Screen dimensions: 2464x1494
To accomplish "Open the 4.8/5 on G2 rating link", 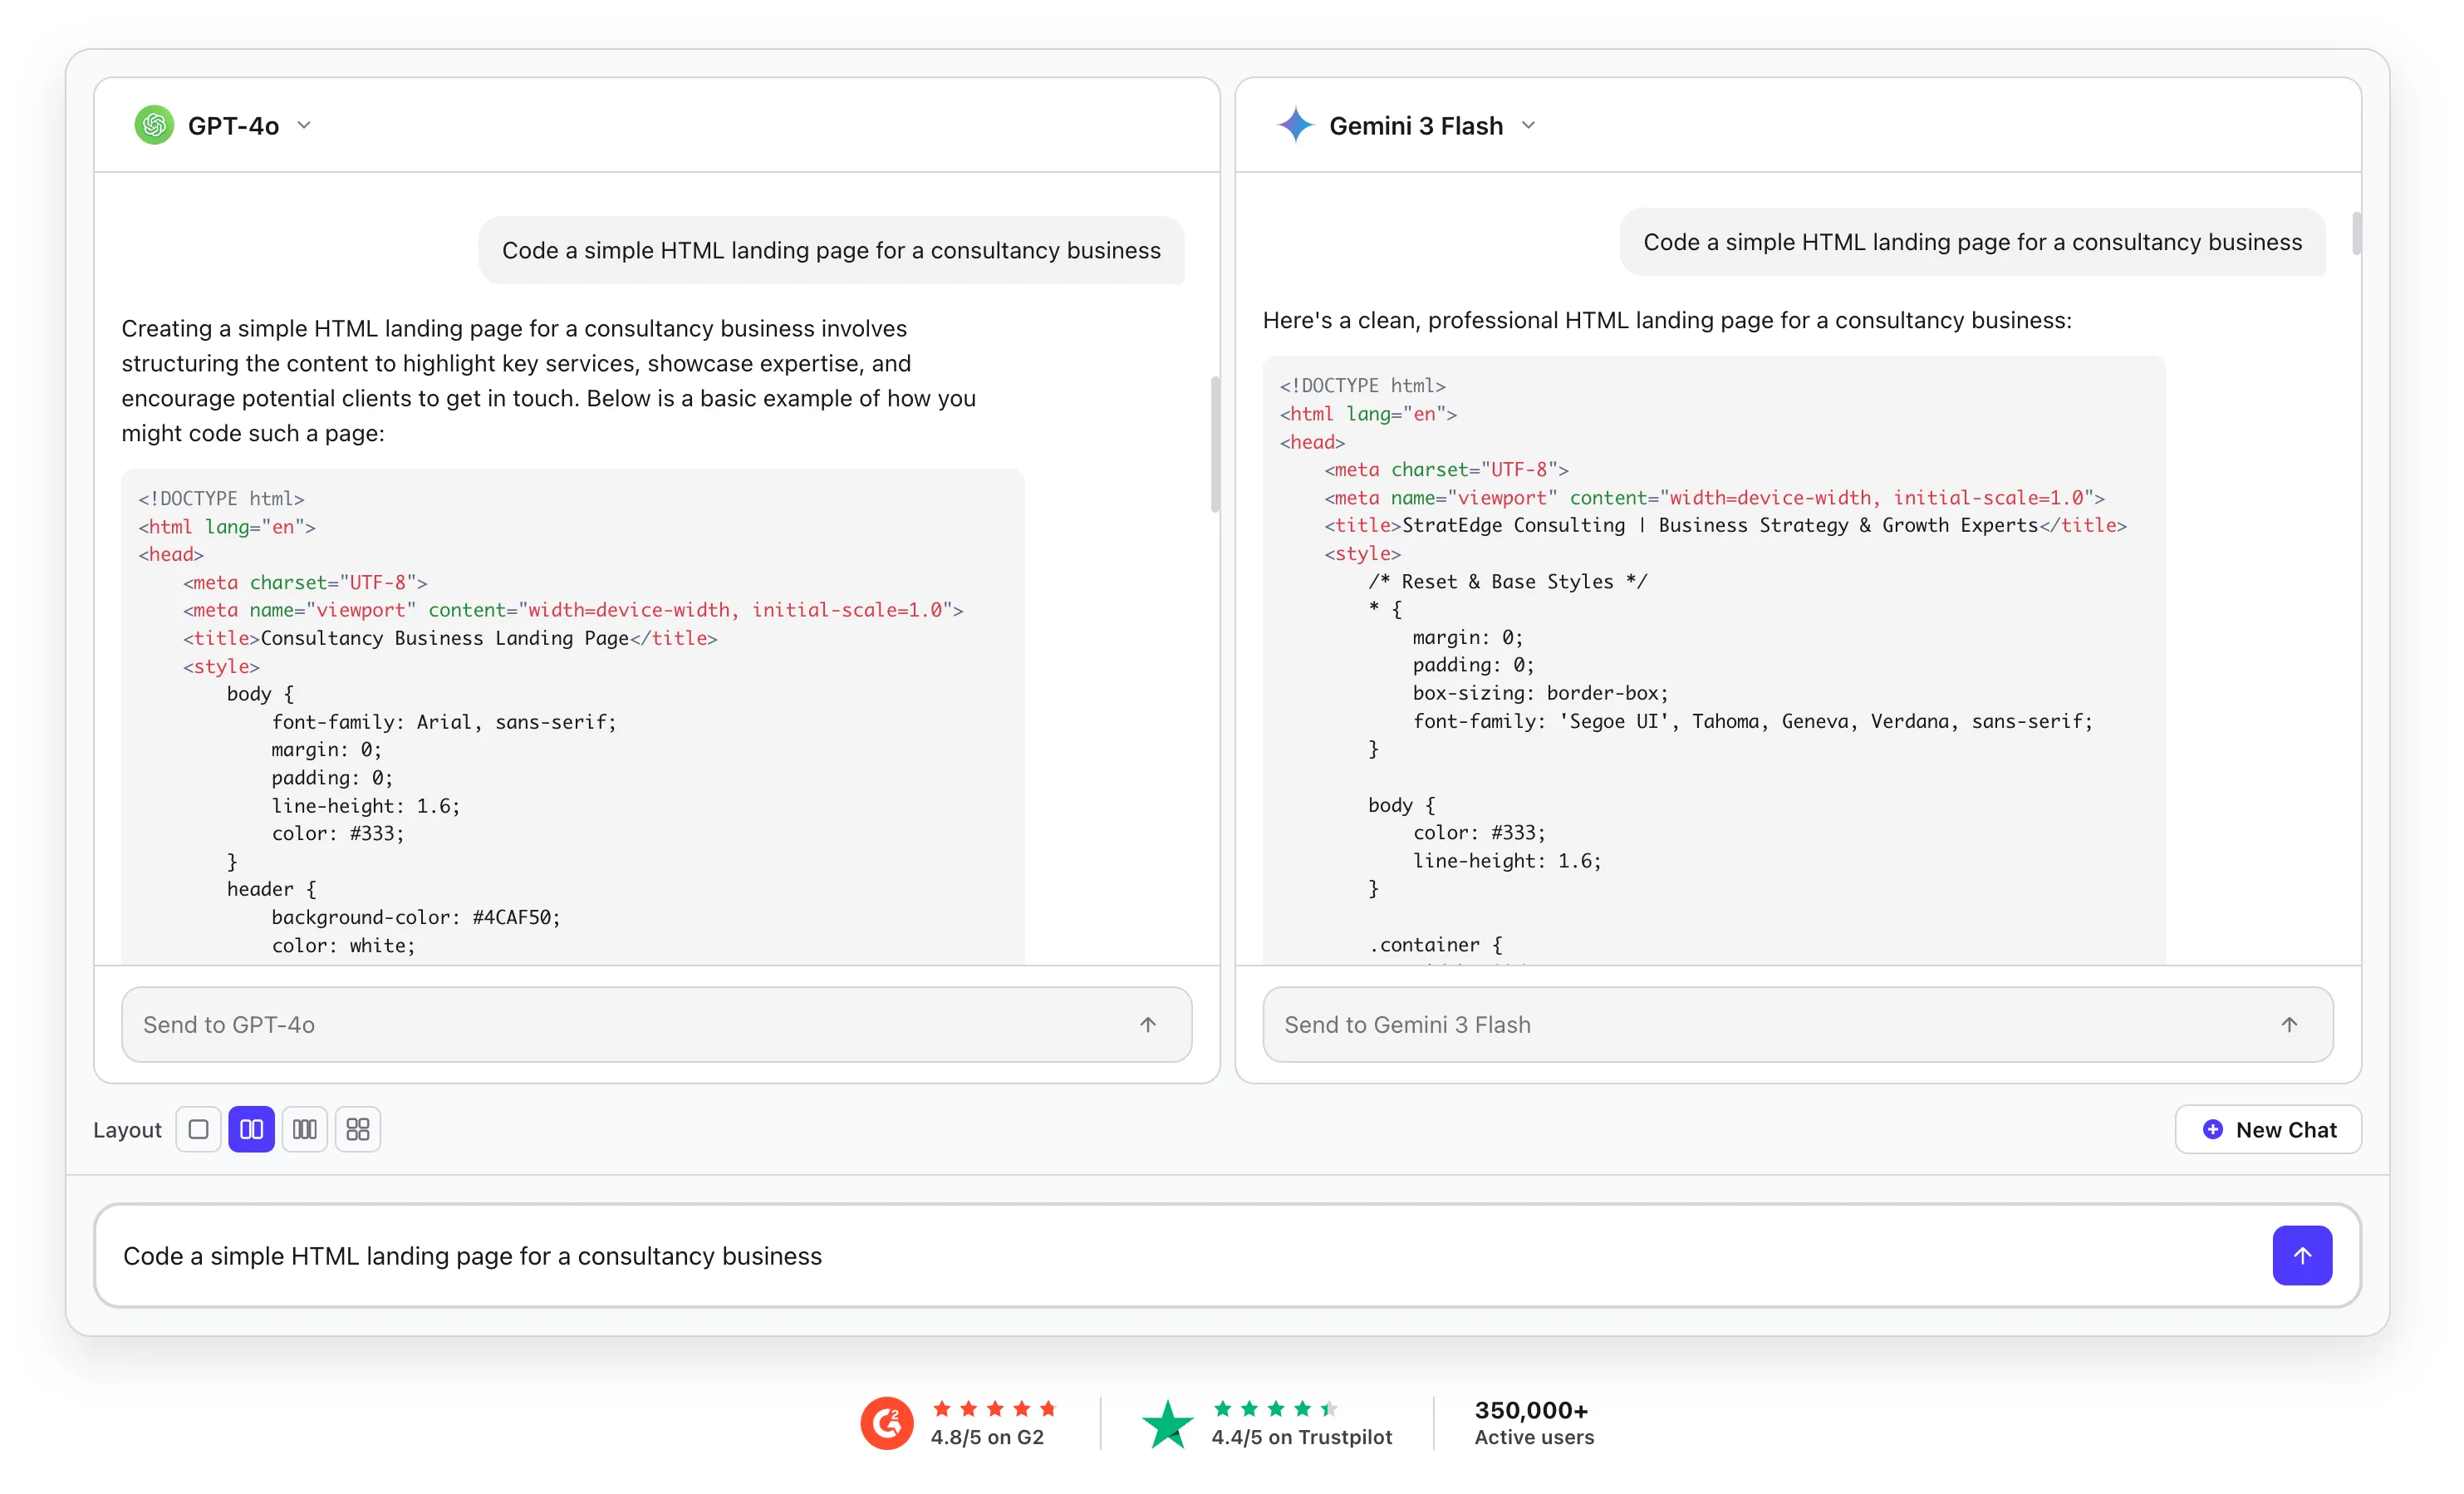I will [988, 1437].
